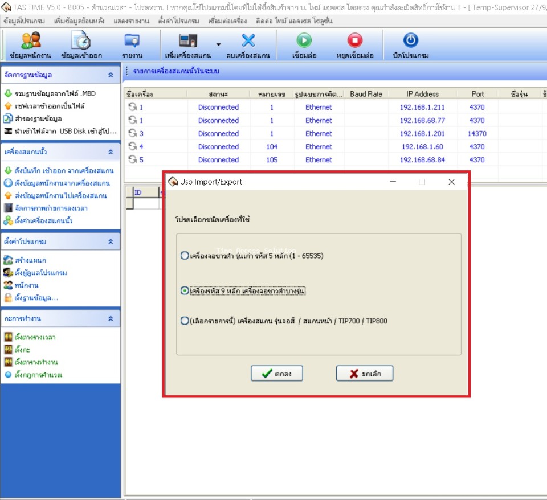Open the แสดงรายงาน menu
Viewport: 547px width, 500px height.
point(131,21)
